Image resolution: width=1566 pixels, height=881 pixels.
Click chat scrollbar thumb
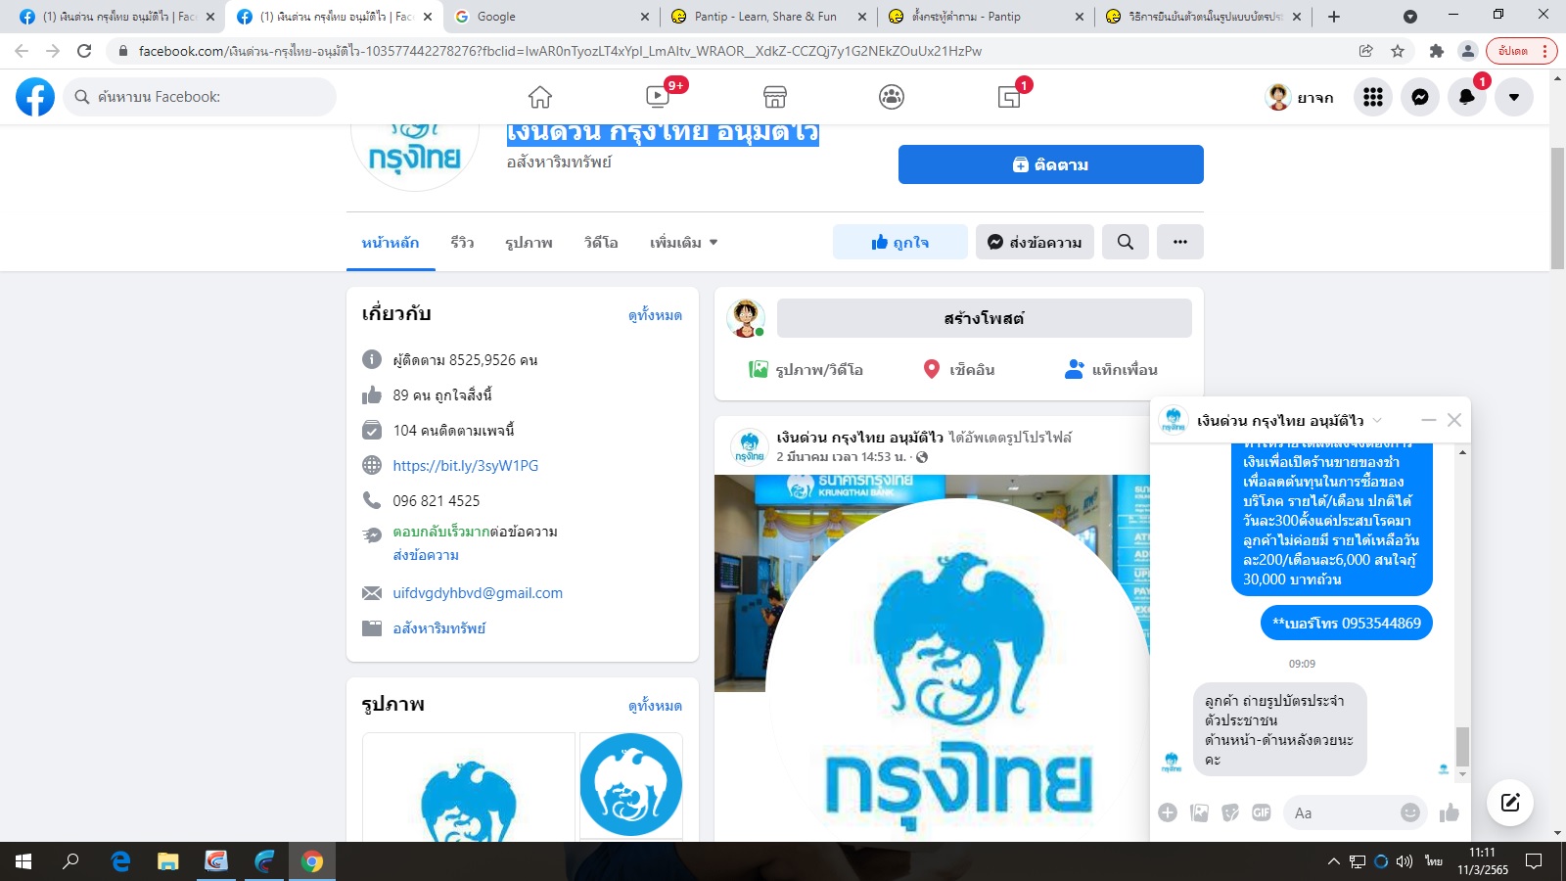(x=1462, y=747)
